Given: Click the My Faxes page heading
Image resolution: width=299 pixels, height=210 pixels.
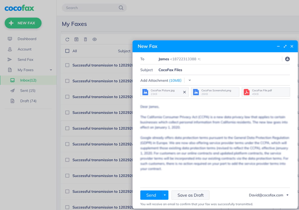Looking at the screenshot, I should coord(74,24).
